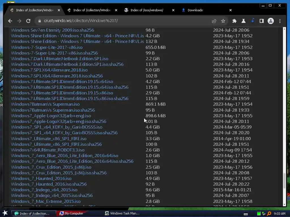Download Windows.7.Dark.Ultimate.Netbook.Edition.SP1.iso

(x=59, y=59)
